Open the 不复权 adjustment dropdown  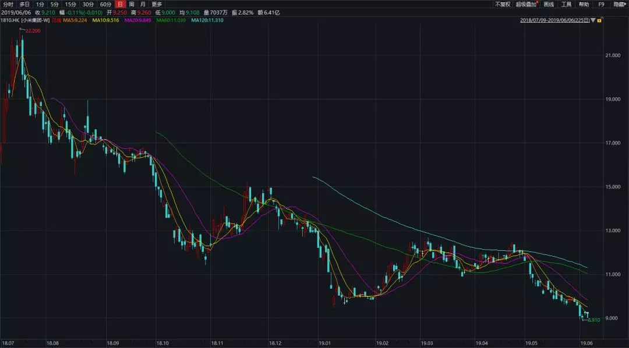tap(502, 4)
